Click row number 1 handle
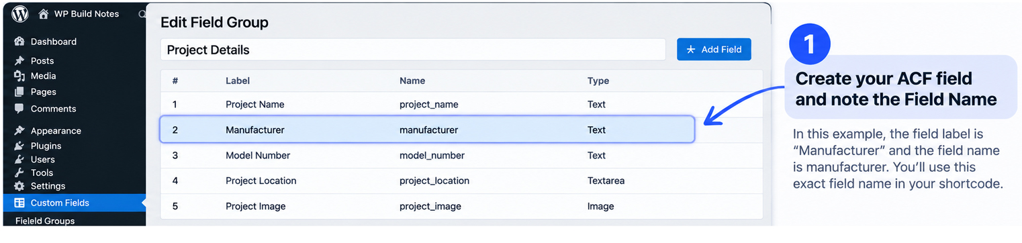The height and width of the screenshot is (243, 1022). pyautogui.click(x=175, y=104)
